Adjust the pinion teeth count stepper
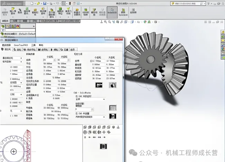225x162 pixels. (55, 60)
